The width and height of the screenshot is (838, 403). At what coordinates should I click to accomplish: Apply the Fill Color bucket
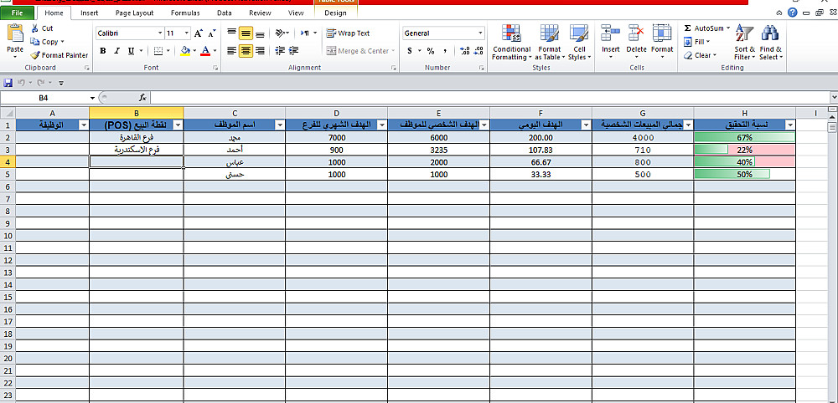click(x=185, y=51)
